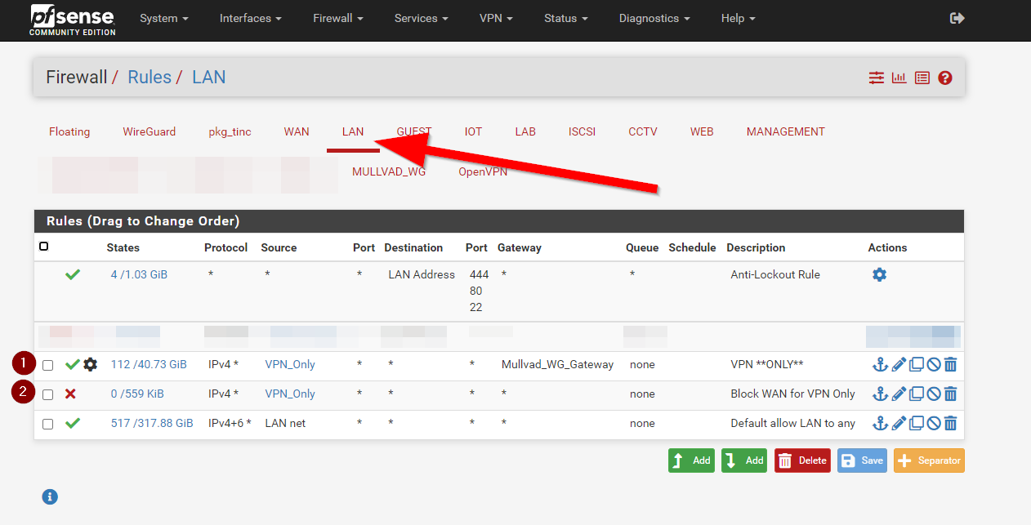Open the bar chart status icon
The height and width of the screenshot is (525, 1031).
point(899,78)
